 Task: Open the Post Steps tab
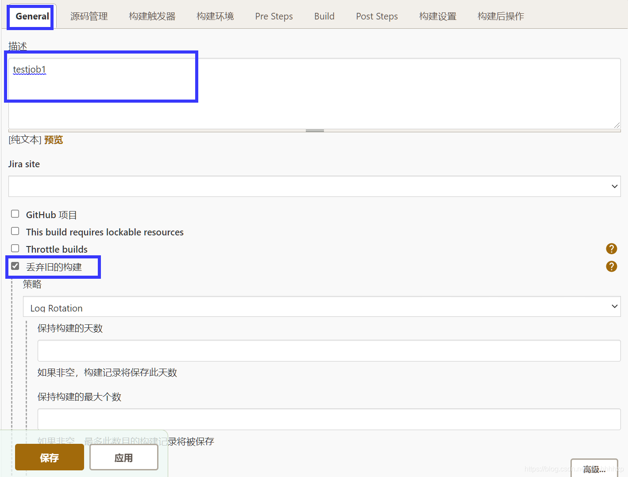(377, 16)
